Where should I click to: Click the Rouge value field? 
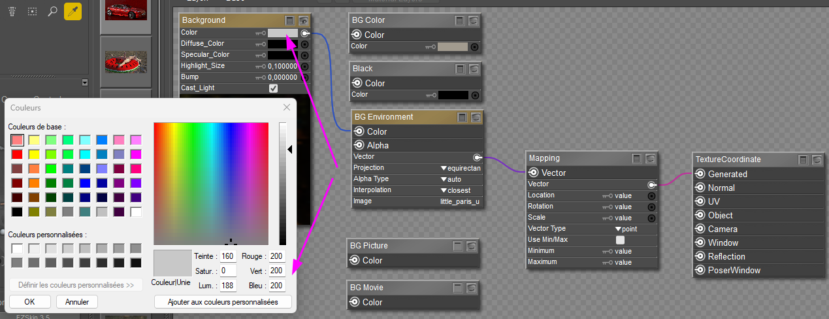click(x=277, y=256)
